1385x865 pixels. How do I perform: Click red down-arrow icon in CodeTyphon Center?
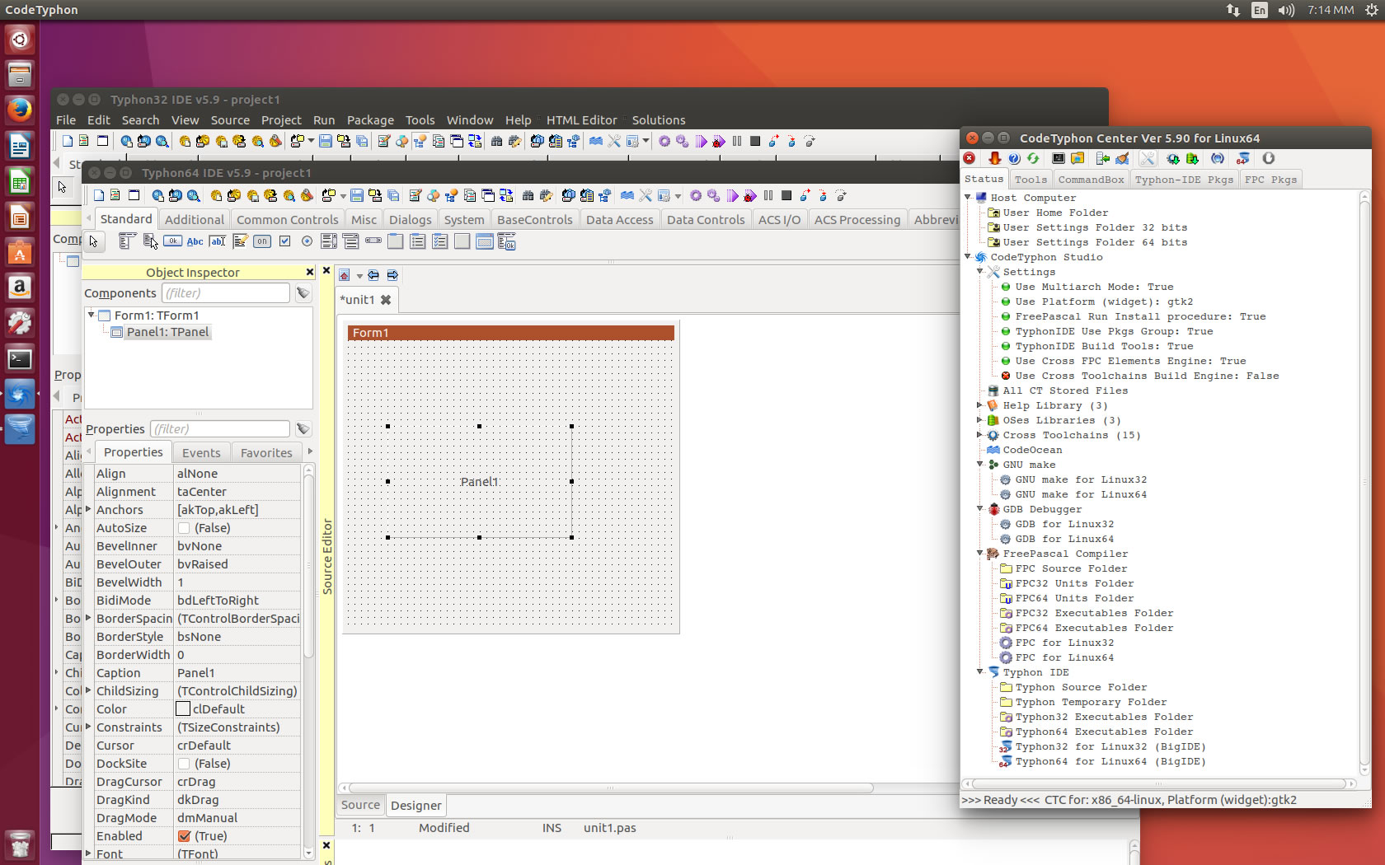point(994,158)
